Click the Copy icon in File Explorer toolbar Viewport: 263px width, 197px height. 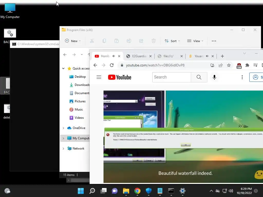104,41
